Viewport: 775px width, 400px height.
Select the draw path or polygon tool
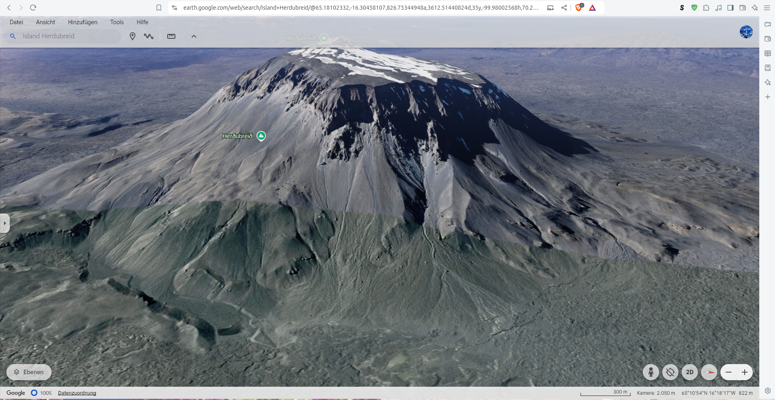[x=149, y=36]
